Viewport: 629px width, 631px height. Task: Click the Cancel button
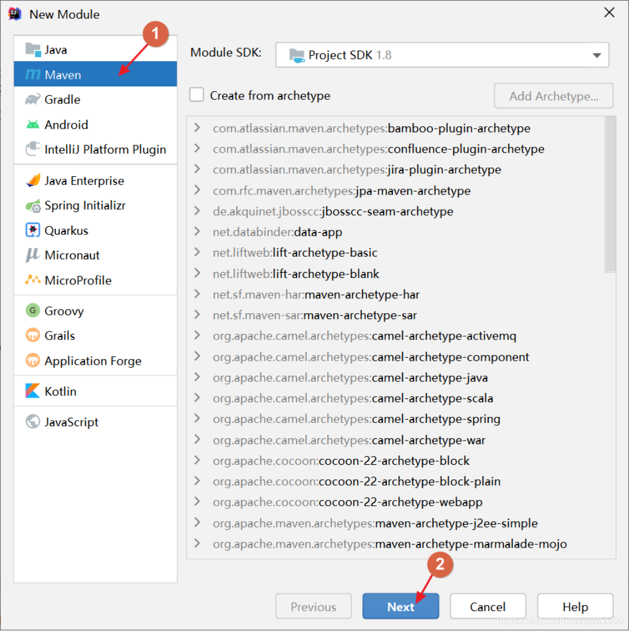coord(488,606)
